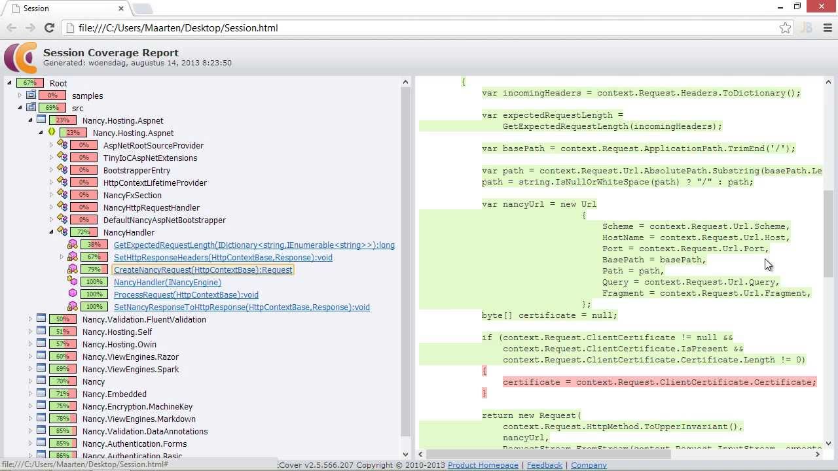Open SetHttpResponseHeaders method link
838x471 pixels.
223,257
